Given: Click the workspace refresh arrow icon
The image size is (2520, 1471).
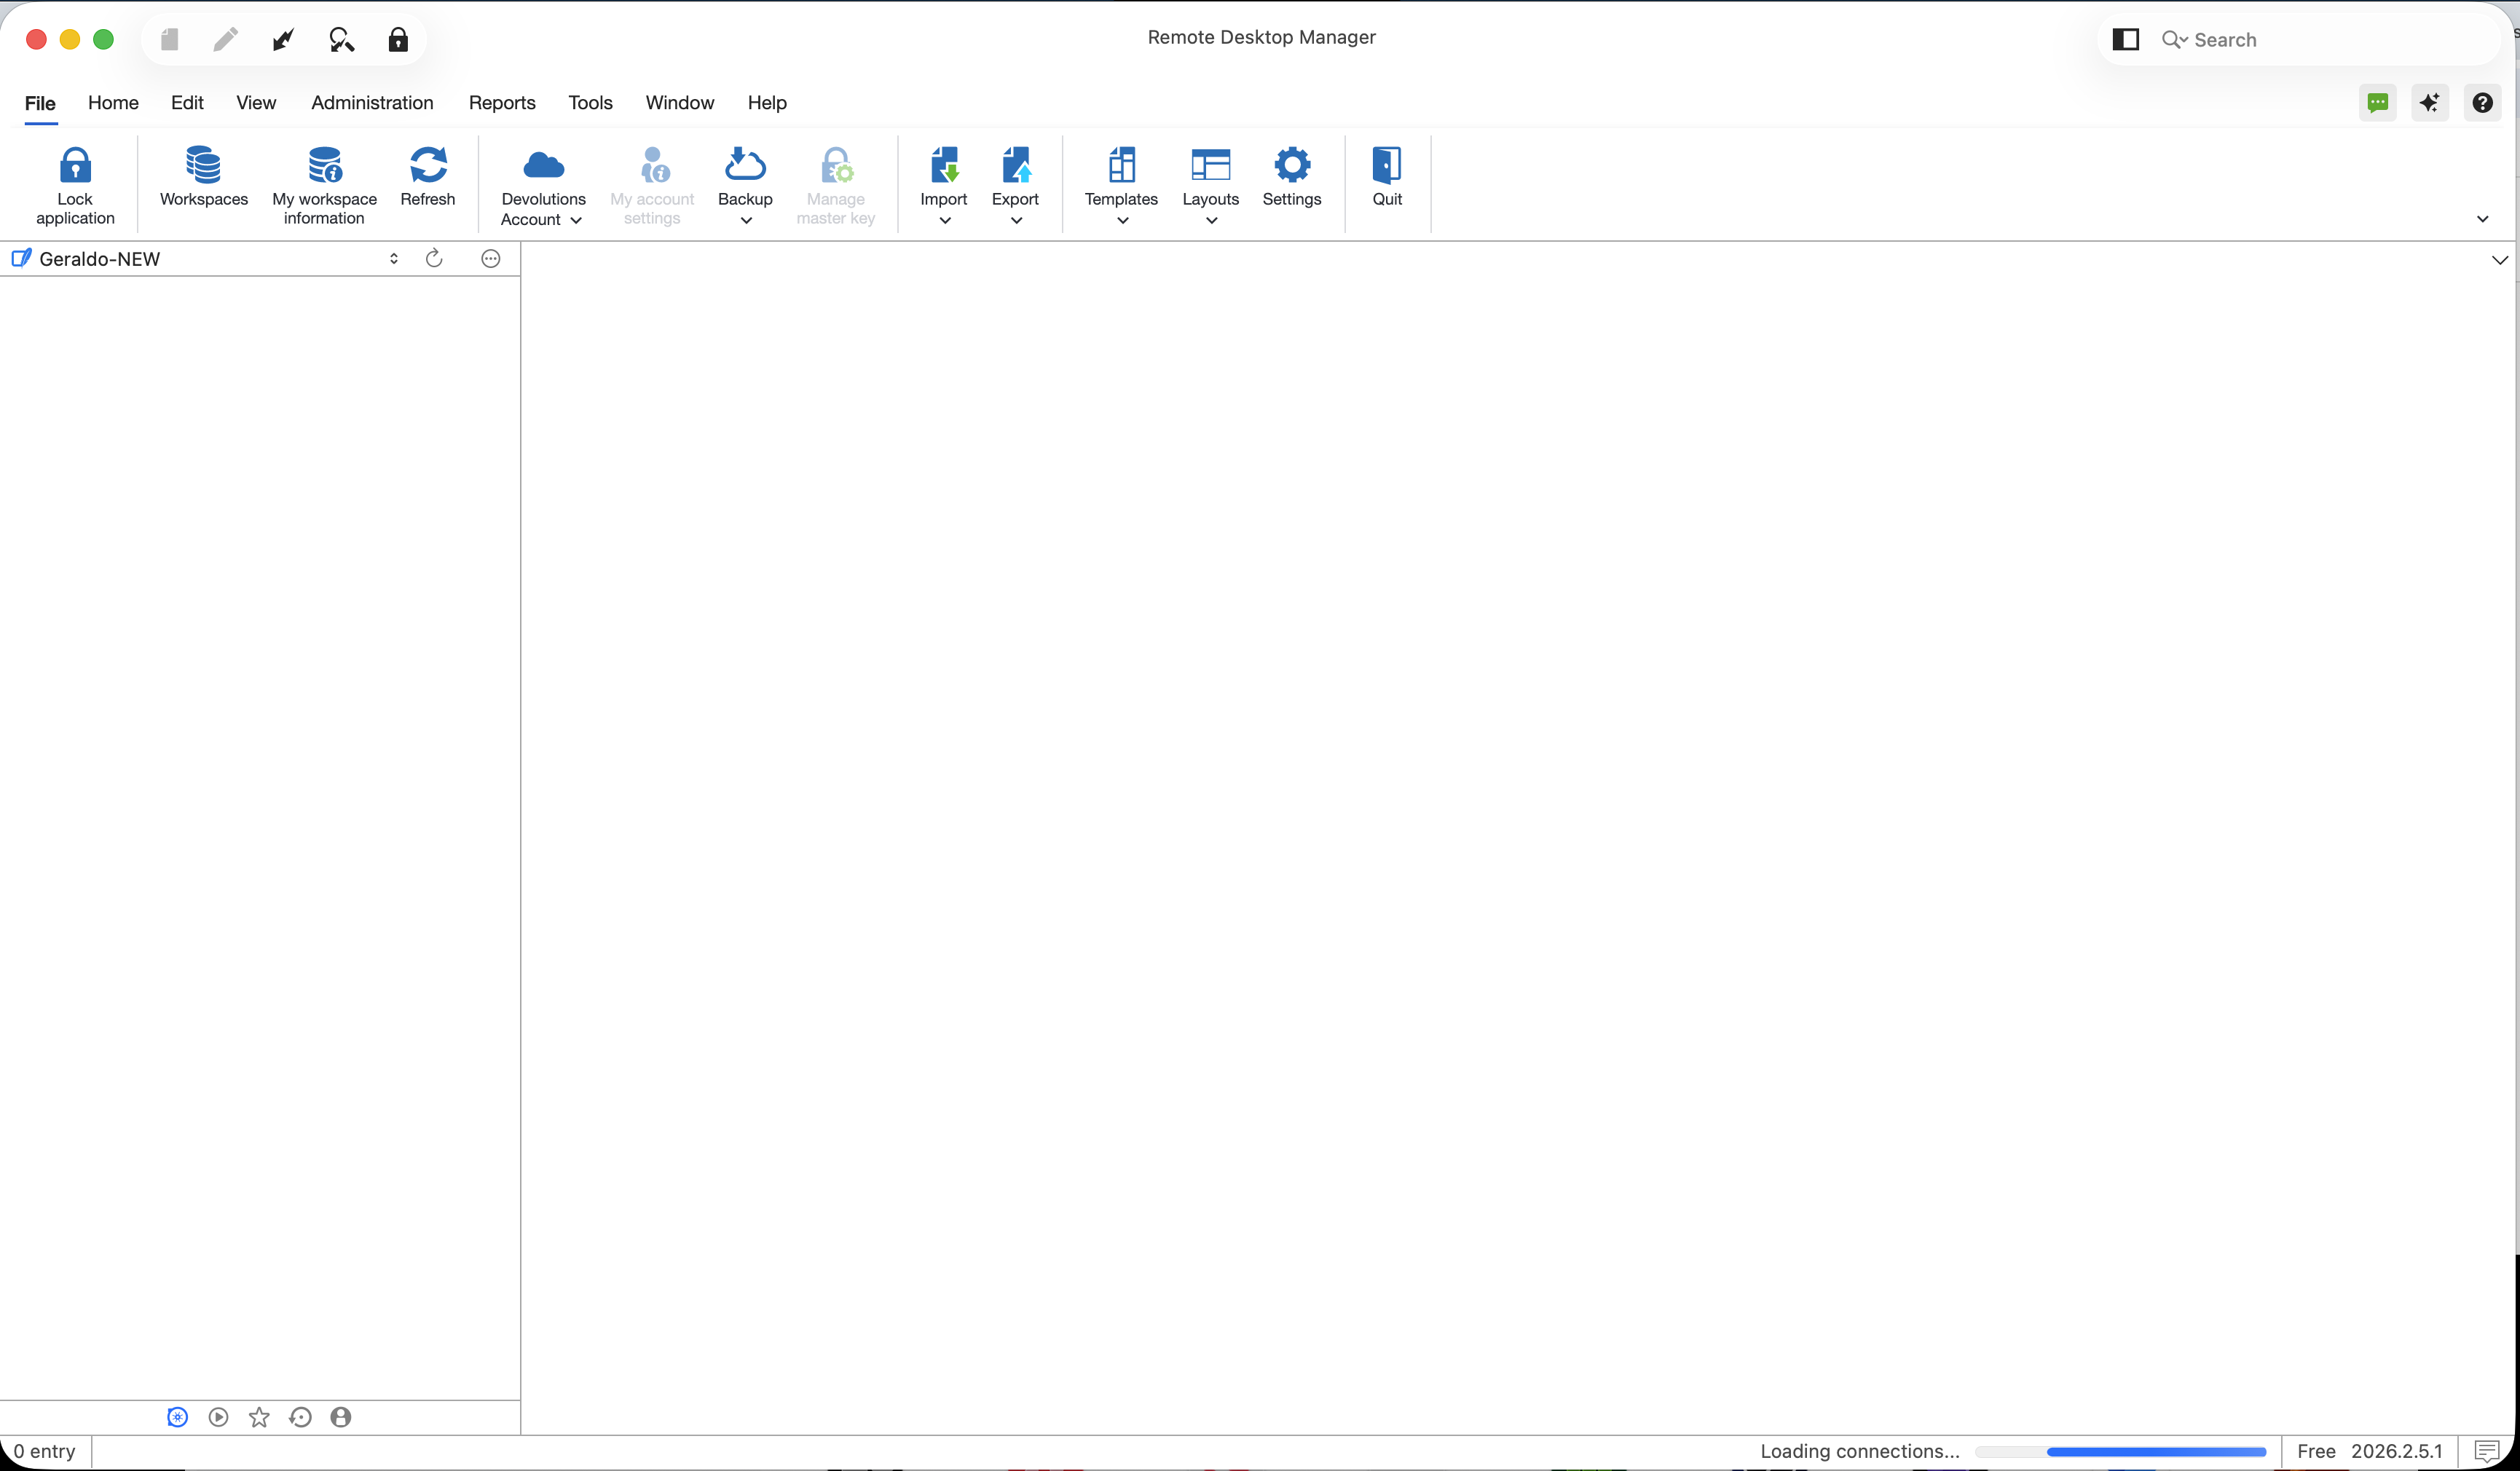Looking at the screenshot, I should pyautogui.click(x=434, y=259).
